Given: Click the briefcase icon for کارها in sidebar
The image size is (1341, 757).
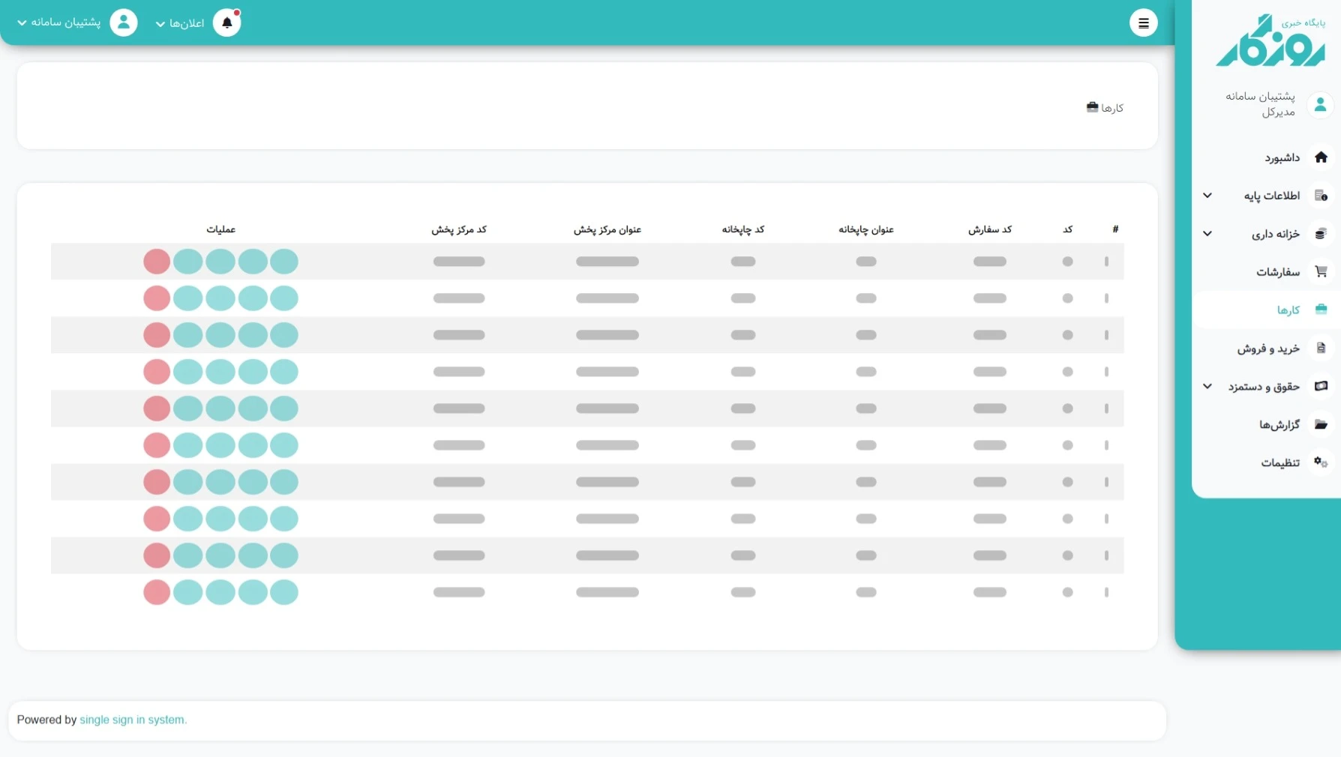Looking at the screenshot, I should pos(1321,310).
